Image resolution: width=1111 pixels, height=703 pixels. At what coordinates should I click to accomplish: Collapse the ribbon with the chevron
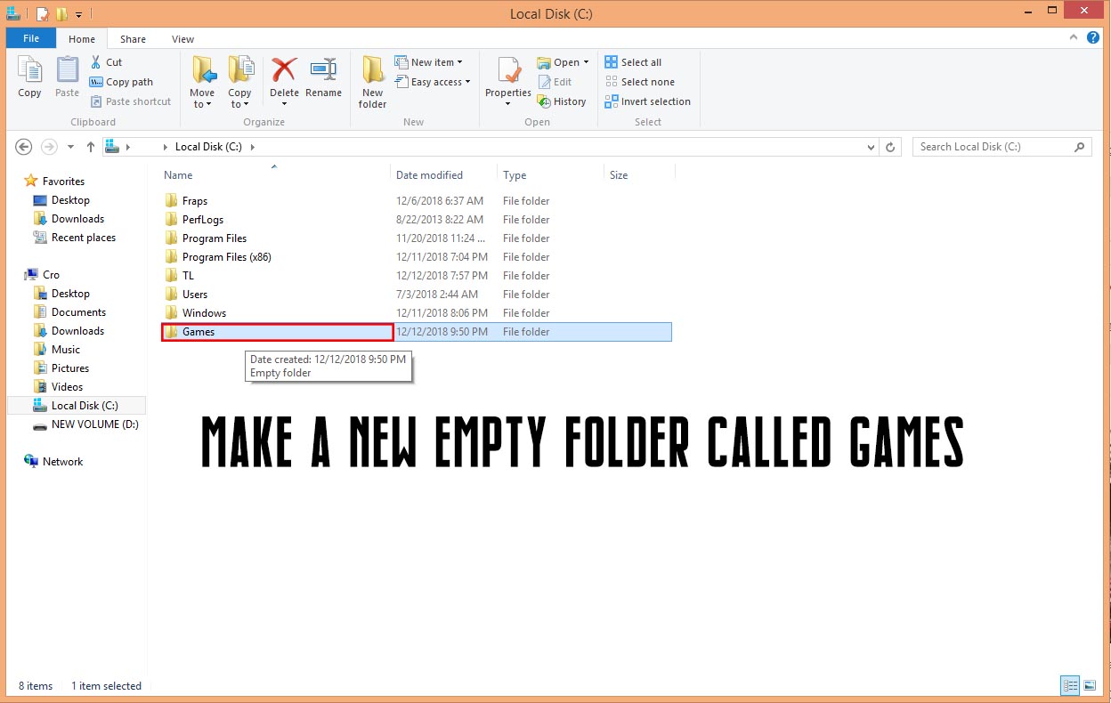[1075, 38]
